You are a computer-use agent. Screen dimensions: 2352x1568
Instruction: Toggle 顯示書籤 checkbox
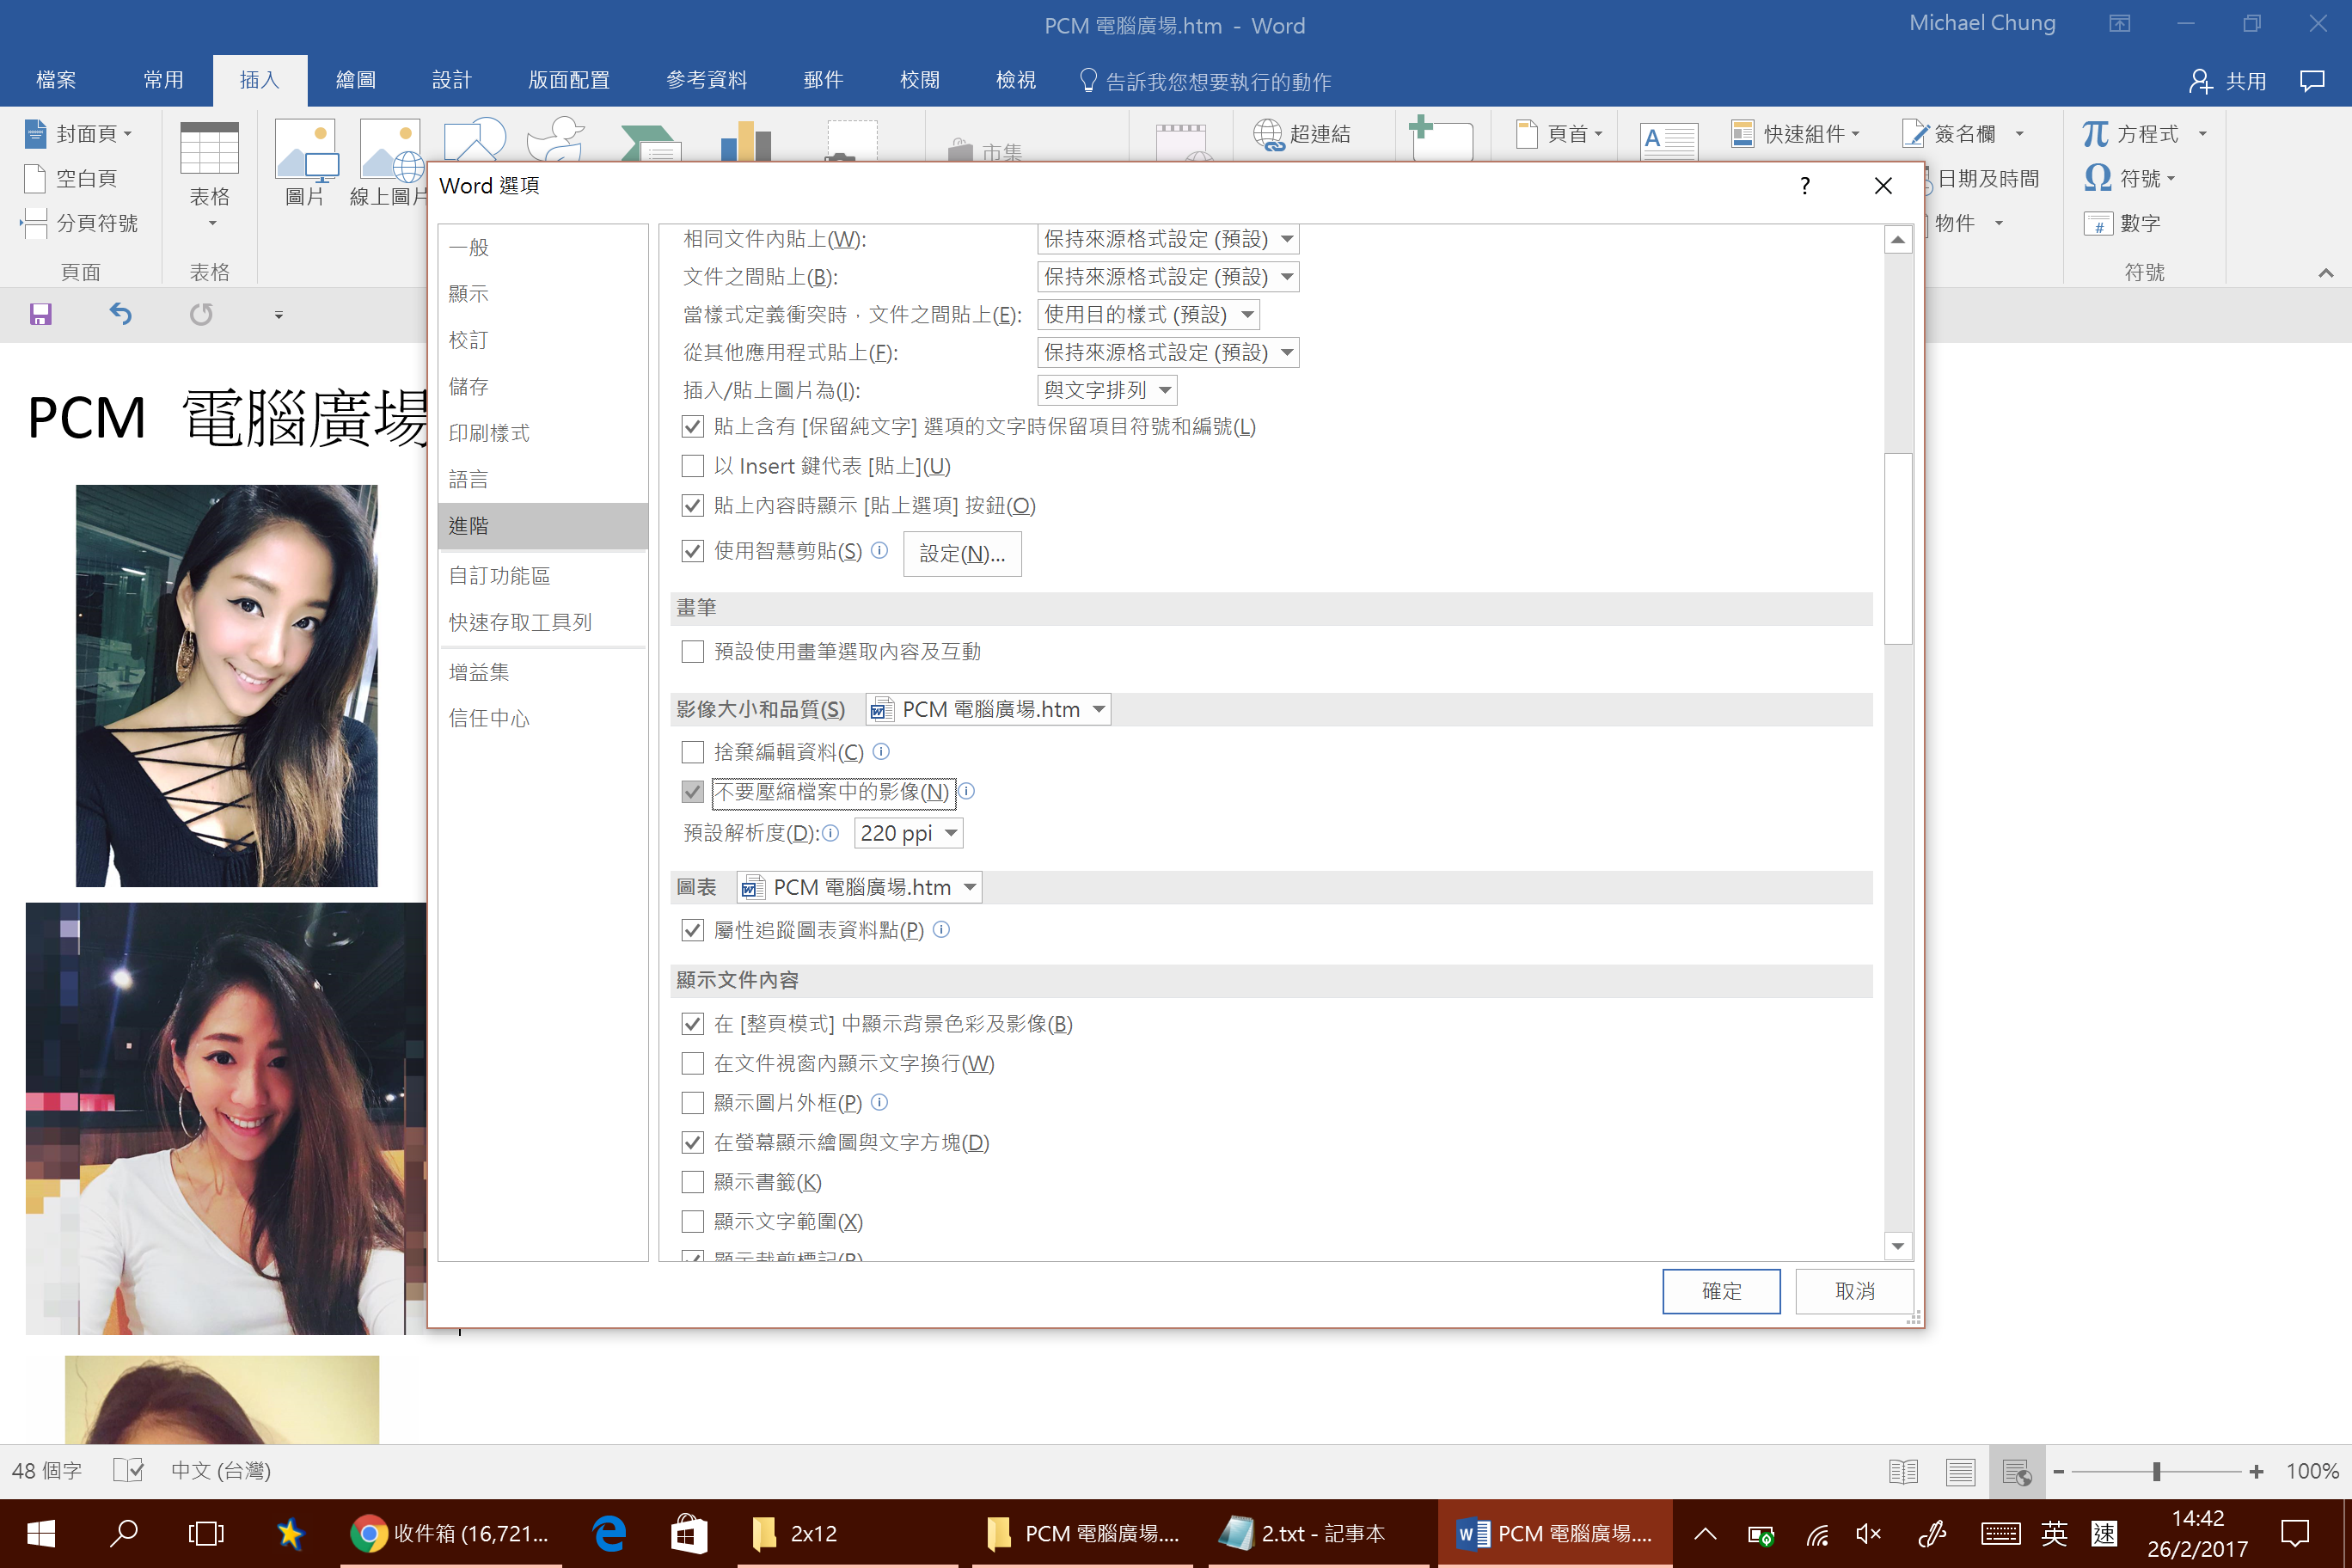coord(692,1182)
